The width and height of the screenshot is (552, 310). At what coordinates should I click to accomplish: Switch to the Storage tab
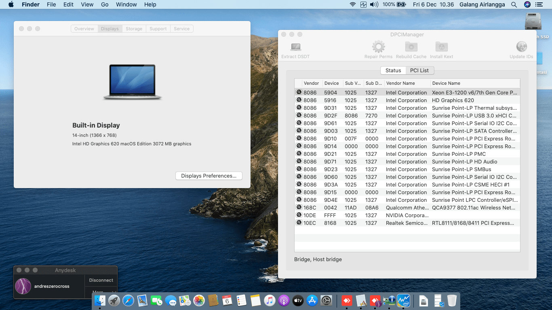134,29
